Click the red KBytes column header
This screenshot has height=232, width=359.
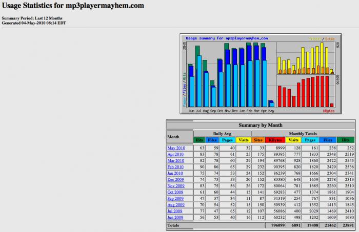(275, 140)
